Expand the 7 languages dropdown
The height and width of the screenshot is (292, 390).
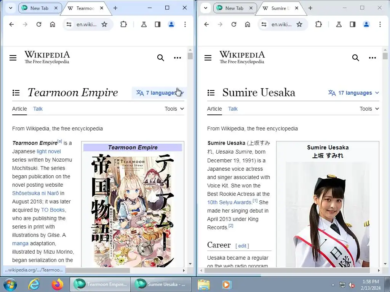[x=160, y=93]
